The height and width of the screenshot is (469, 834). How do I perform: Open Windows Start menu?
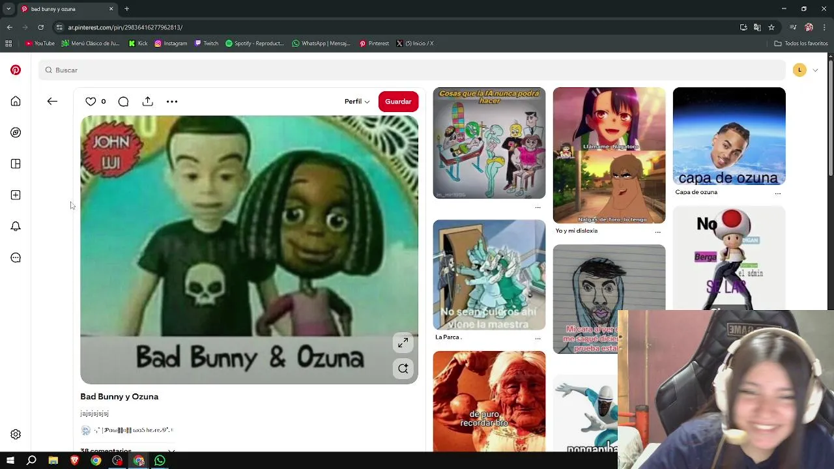coord(10,461)
